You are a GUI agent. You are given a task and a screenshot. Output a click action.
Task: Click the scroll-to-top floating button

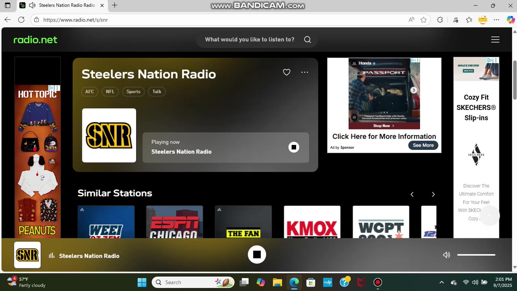point(490,216)
